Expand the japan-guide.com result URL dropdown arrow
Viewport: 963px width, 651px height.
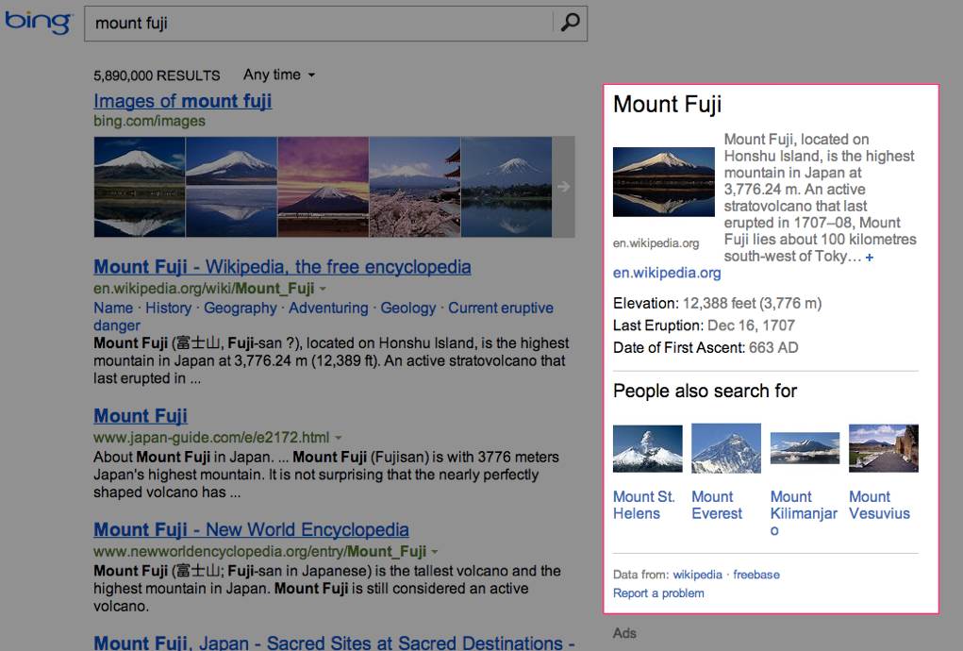point(338,438)
